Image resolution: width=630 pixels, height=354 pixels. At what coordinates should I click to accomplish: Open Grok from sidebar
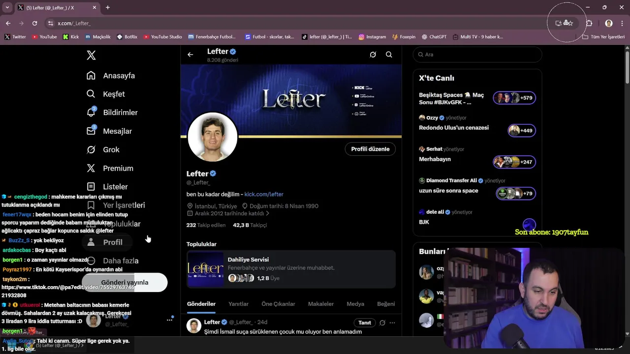pyautogui.click(x=103, y=149)
